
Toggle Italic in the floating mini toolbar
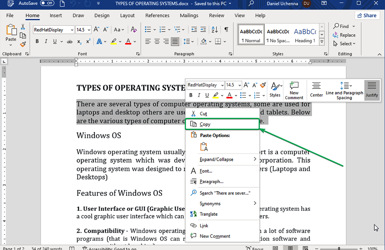click(199, 95)
